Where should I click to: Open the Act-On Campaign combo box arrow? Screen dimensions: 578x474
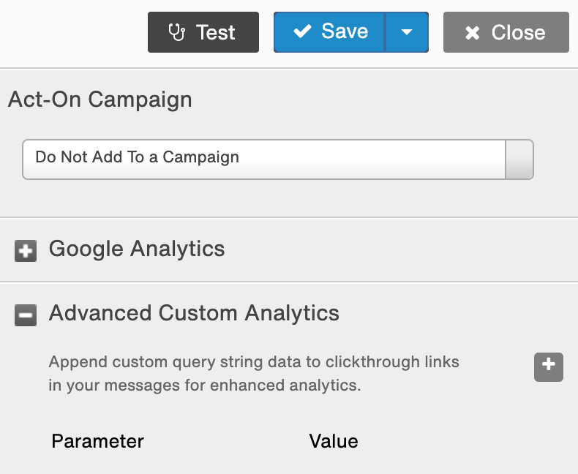[x=519, y=159]
